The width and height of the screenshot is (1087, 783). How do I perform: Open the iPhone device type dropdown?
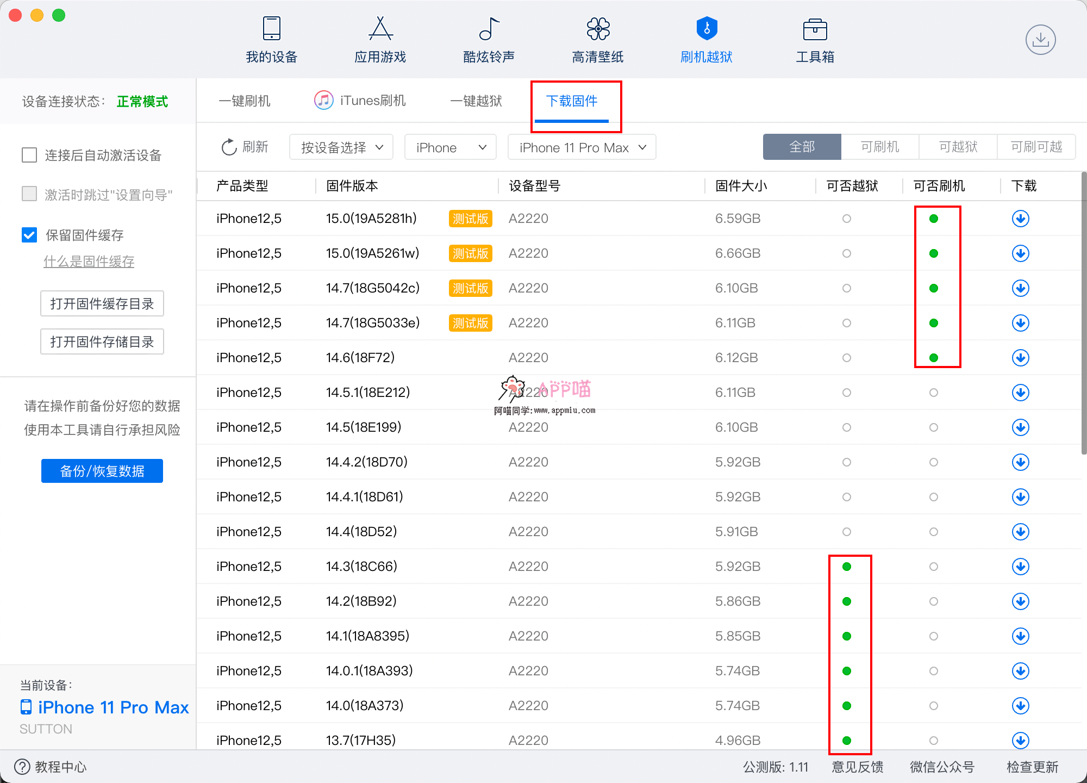[451, 147]
